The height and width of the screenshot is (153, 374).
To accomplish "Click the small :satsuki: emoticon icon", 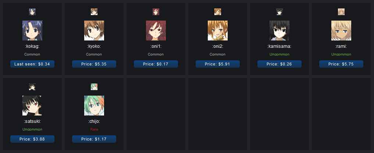I will [32, 87].
